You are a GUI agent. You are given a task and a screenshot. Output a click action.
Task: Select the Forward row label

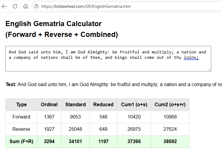pos(21,117)
